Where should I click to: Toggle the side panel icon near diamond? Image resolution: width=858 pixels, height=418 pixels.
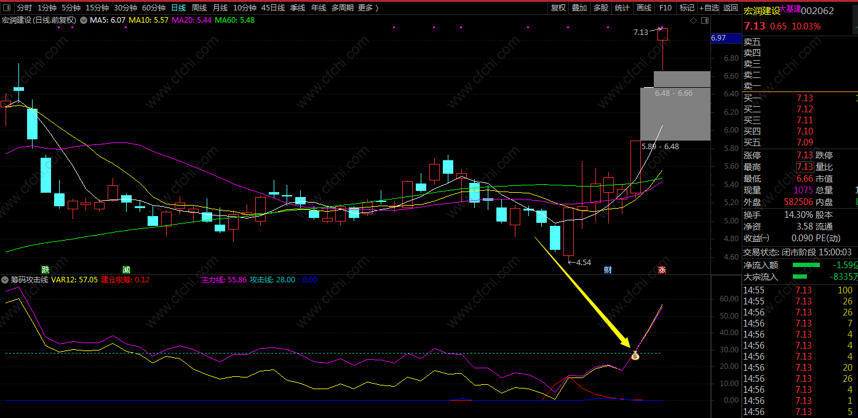click(x=704, y=20)
